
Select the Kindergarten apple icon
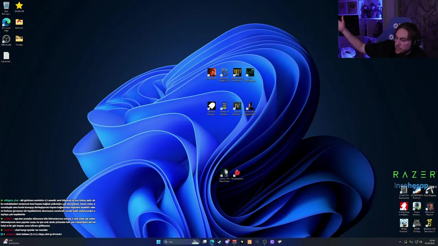click(x=237, y=174)
